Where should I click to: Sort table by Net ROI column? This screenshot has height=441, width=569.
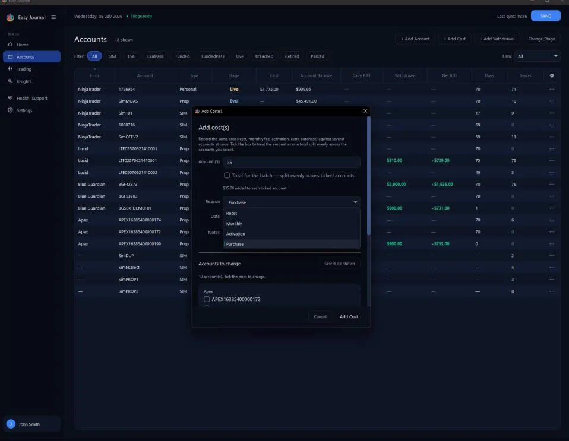449,75
